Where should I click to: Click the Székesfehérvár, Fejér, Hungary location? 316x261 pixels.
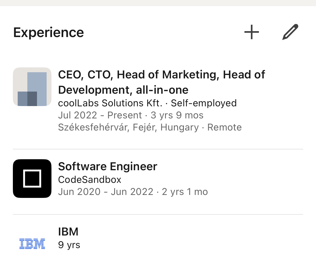click(128, 127)
